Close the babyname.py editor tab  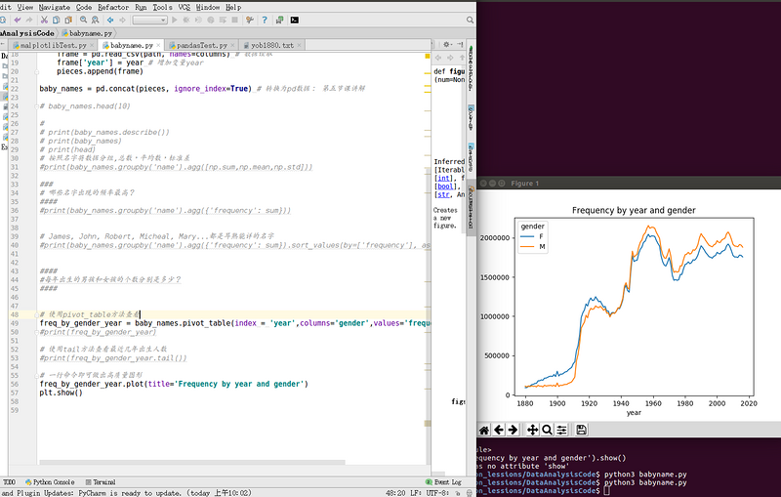(158, 45)
